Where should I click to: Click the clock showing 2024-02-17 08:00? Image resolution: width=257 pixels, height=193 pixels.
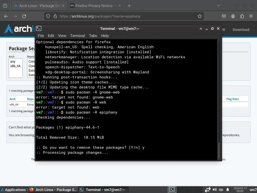pyautogui.click(x=240, y=190)
